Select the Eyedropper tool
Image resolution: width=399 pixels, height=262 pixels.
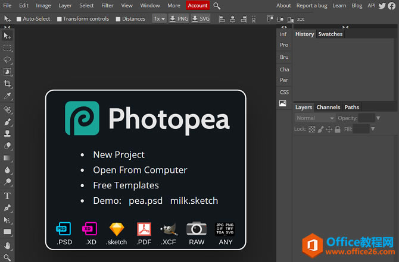click(7, 96)
